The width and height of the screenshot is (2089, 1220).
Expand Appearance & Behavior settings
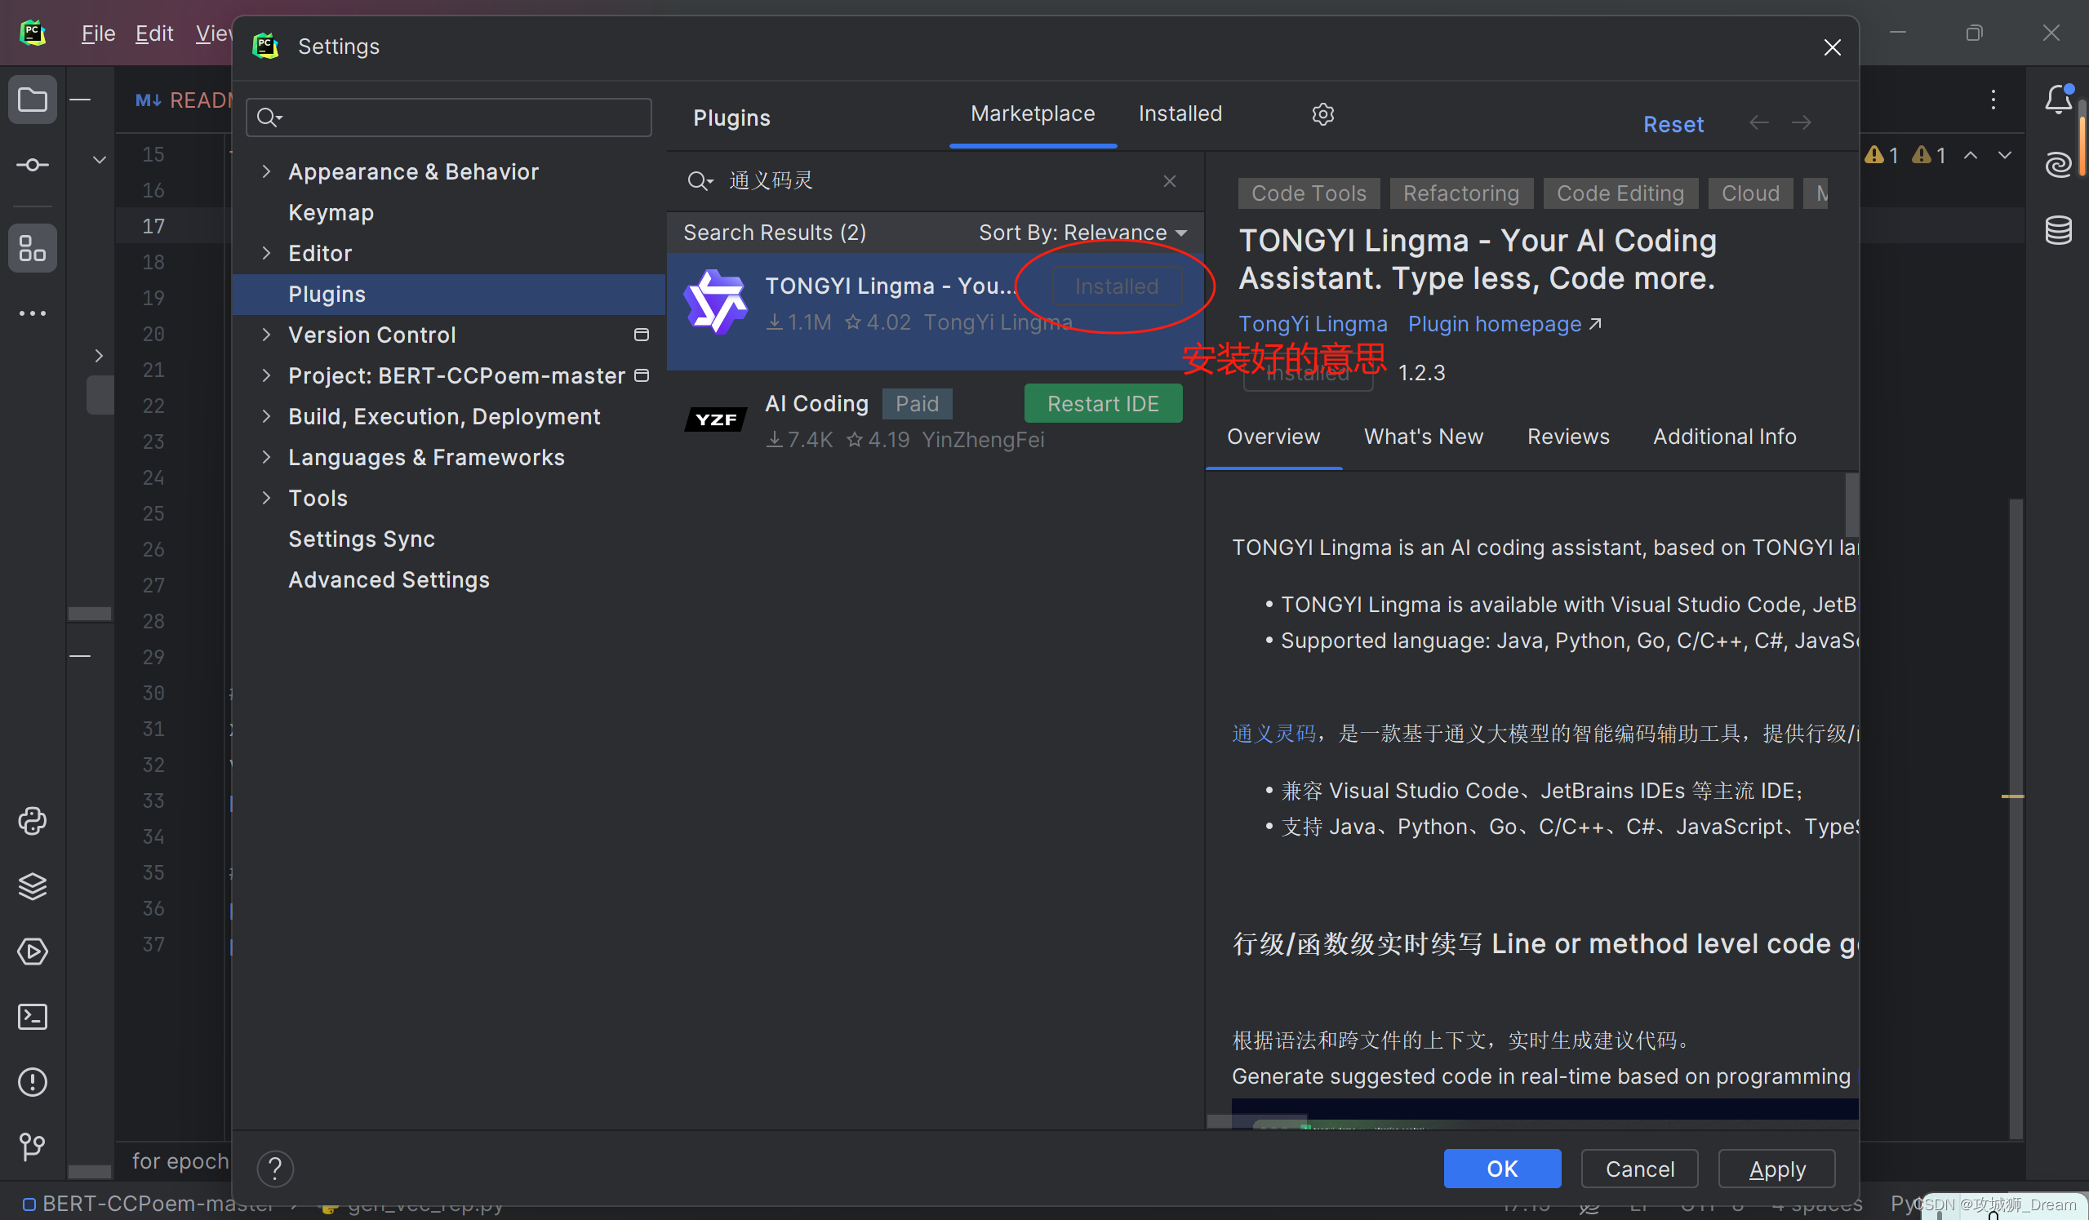click(266, 171)
